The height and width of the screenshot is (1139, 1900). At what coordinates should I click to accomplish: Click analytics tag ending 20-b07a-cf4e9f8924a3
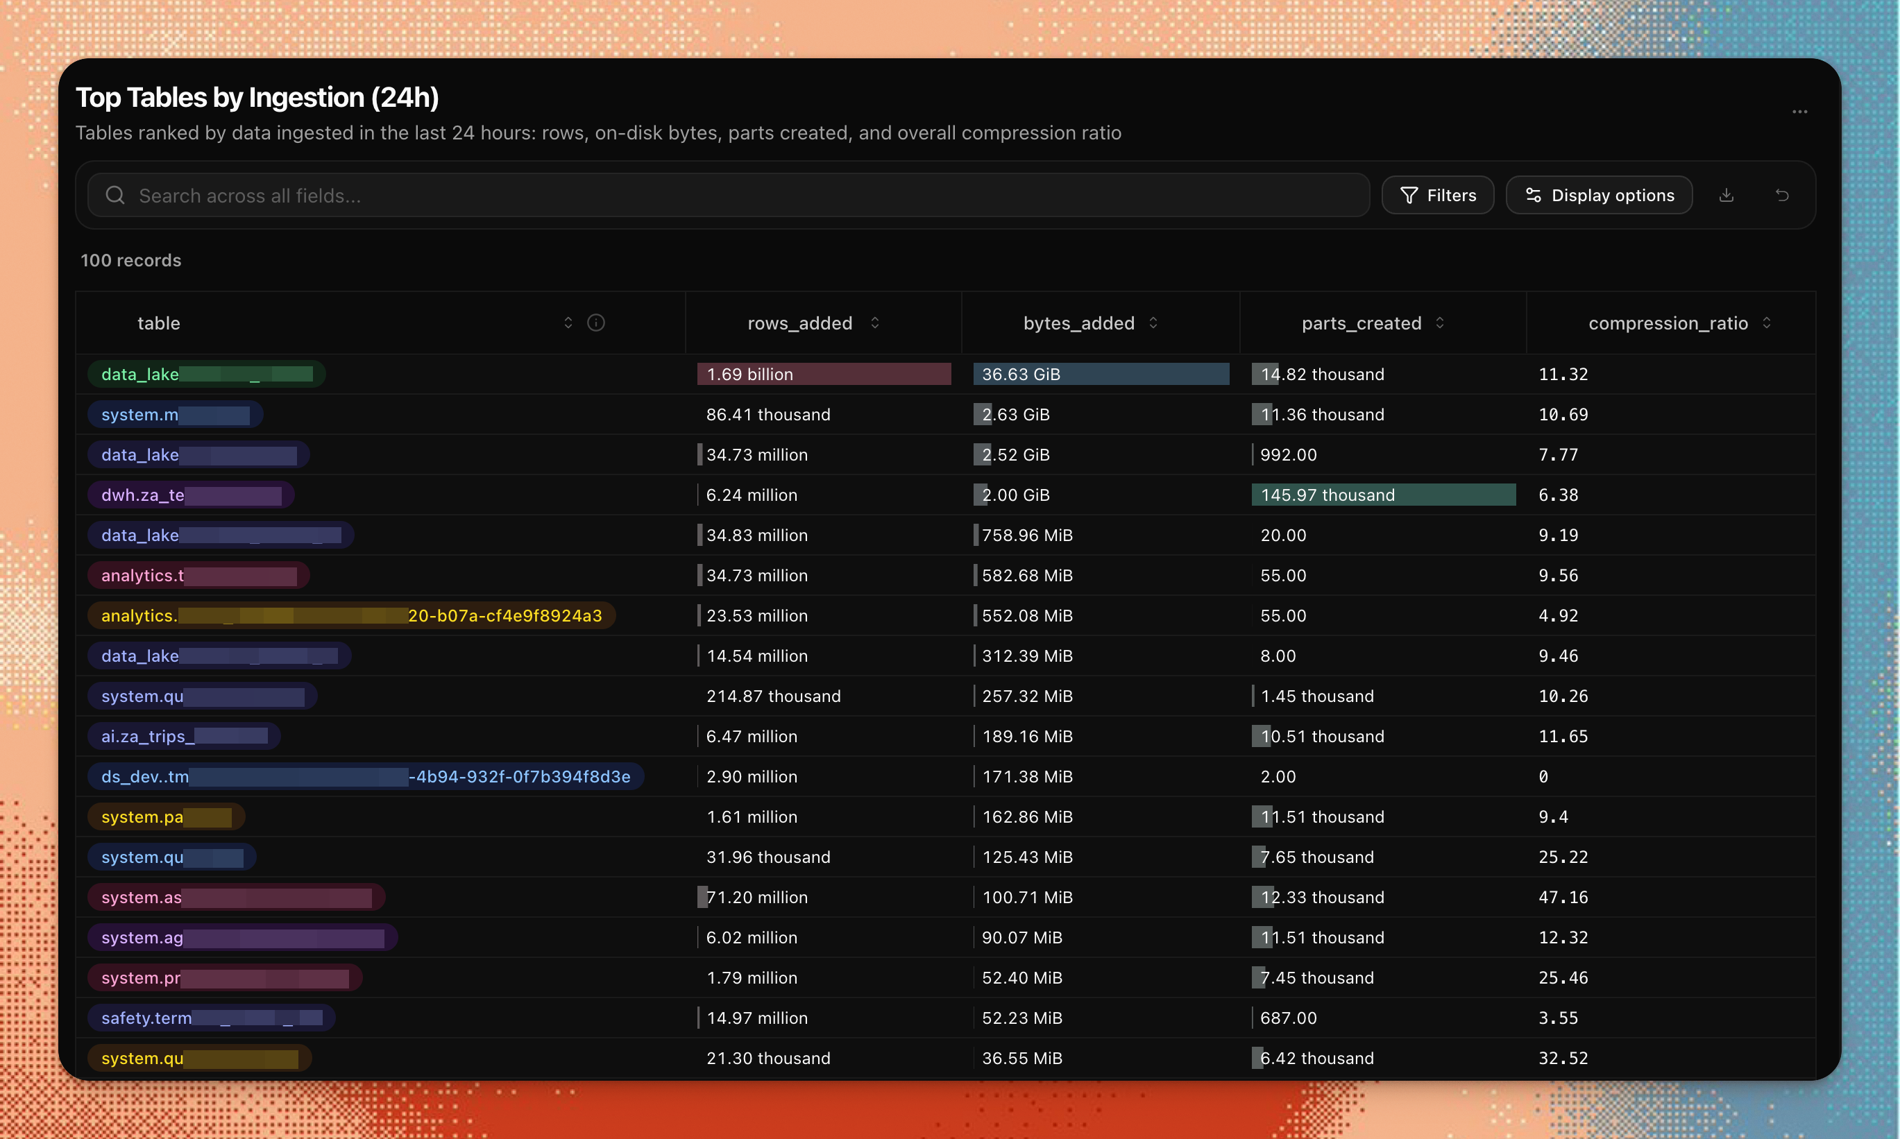coord(352,615)
